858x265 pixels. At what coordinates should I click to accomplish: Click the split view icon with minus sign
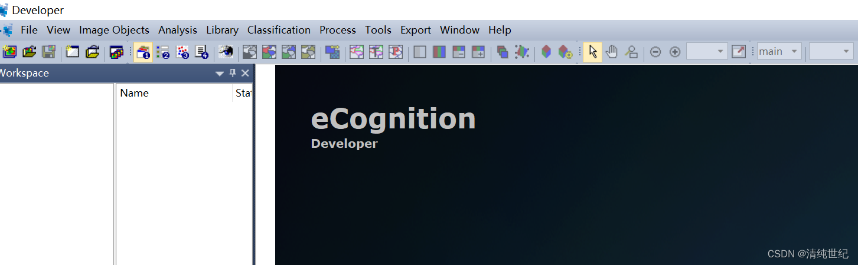point(459,52)
